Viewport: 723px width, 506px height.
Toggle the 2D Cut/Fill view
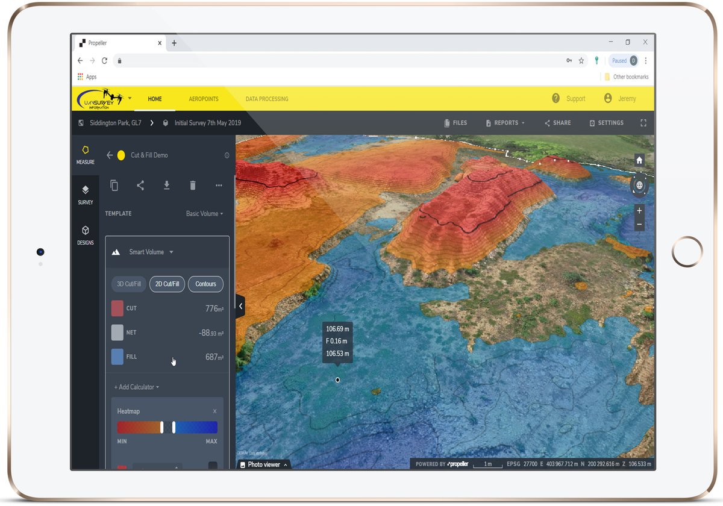(x=167, y=284)
